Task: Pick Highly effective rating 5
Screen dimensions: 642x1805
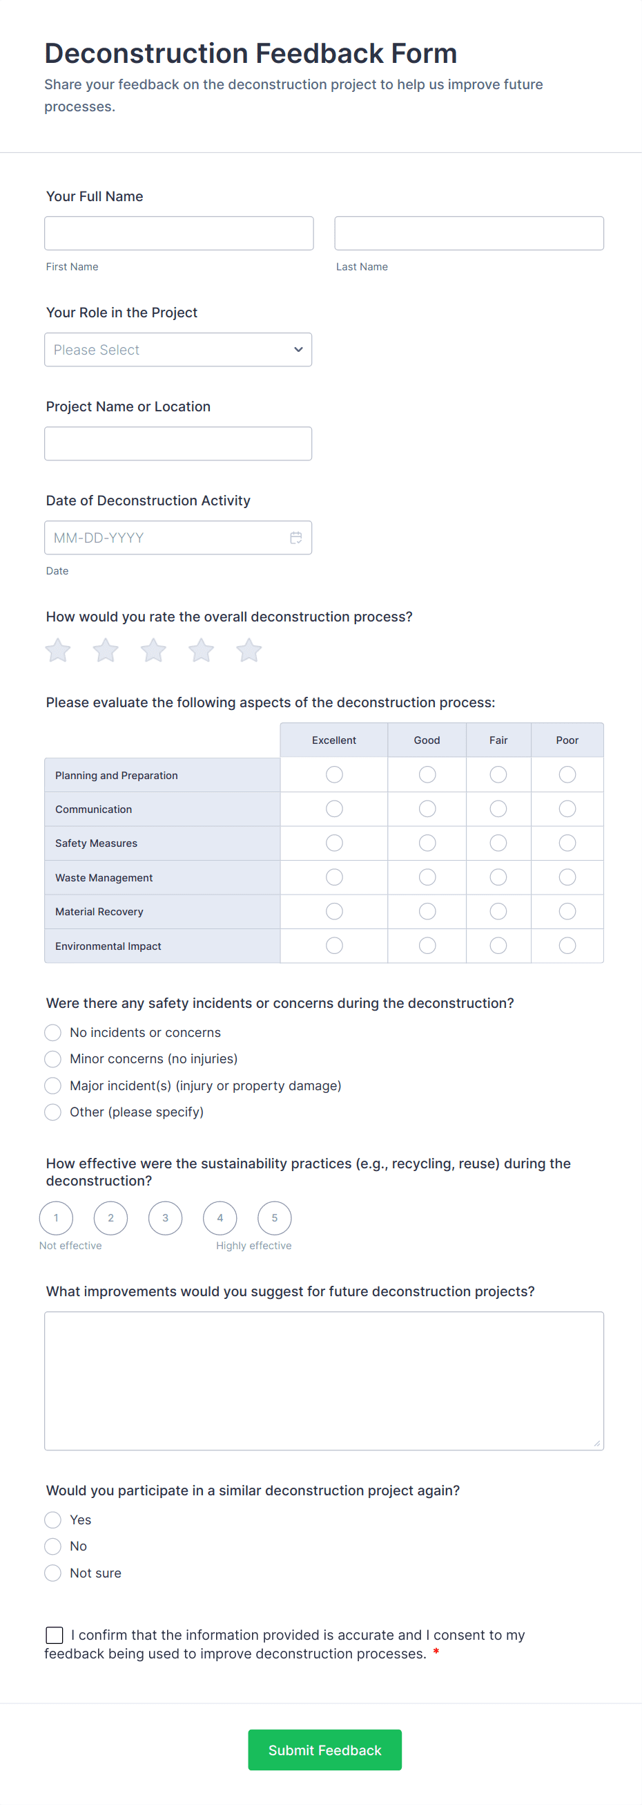Action: coord(274,1218)
